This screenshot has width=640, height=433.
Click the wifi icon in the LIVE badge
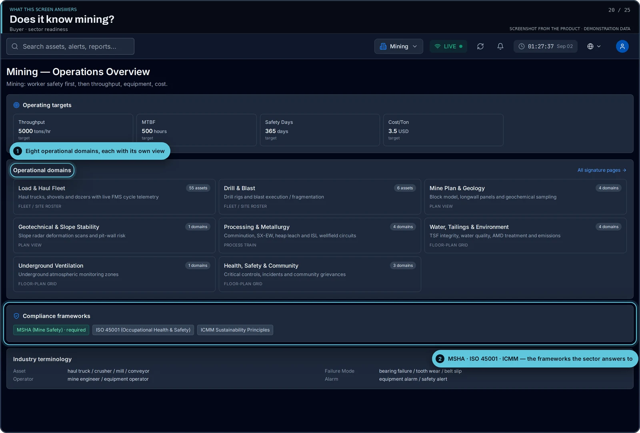(x=438, y=46)
